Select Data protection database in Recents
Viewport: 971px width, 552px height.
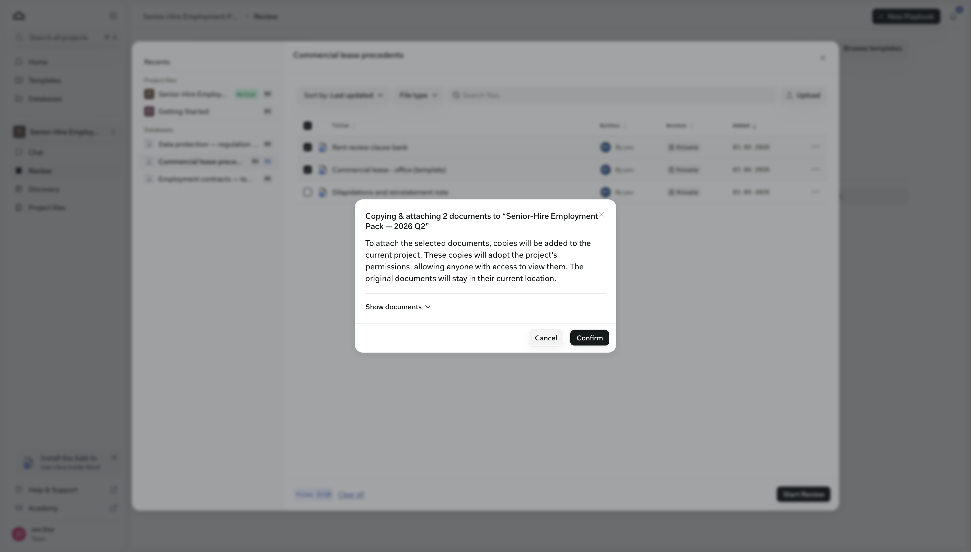coord(208,144)
